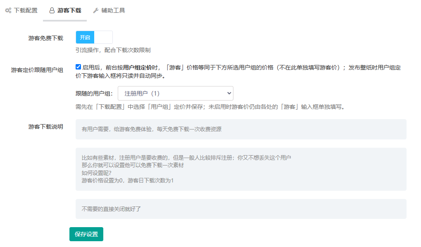
Task: Click the 游客定价跟随用户组 setting label
Action: pyautogui.click(x=37, y=70)
